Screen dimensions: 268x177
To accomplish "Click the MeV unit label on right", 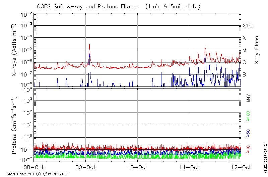I will click(x=248, y=98).
